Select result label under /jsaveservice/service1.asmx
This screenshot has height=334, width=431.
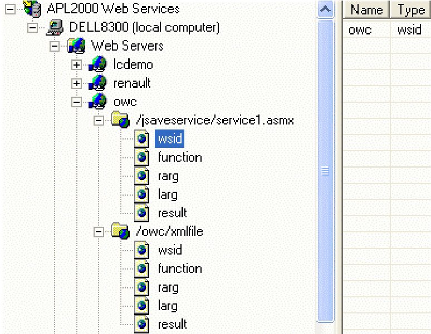click(173, 213)
